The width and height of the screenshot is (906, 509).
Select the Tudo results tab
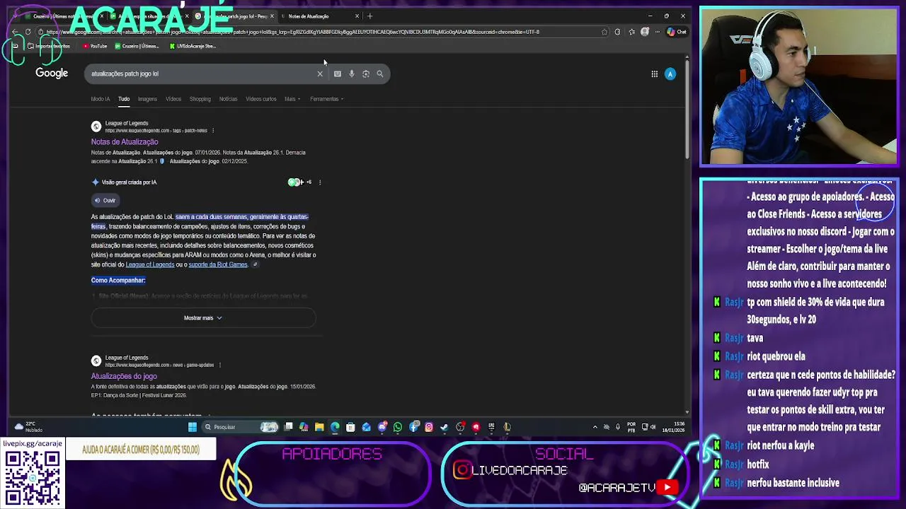[124, 99]
